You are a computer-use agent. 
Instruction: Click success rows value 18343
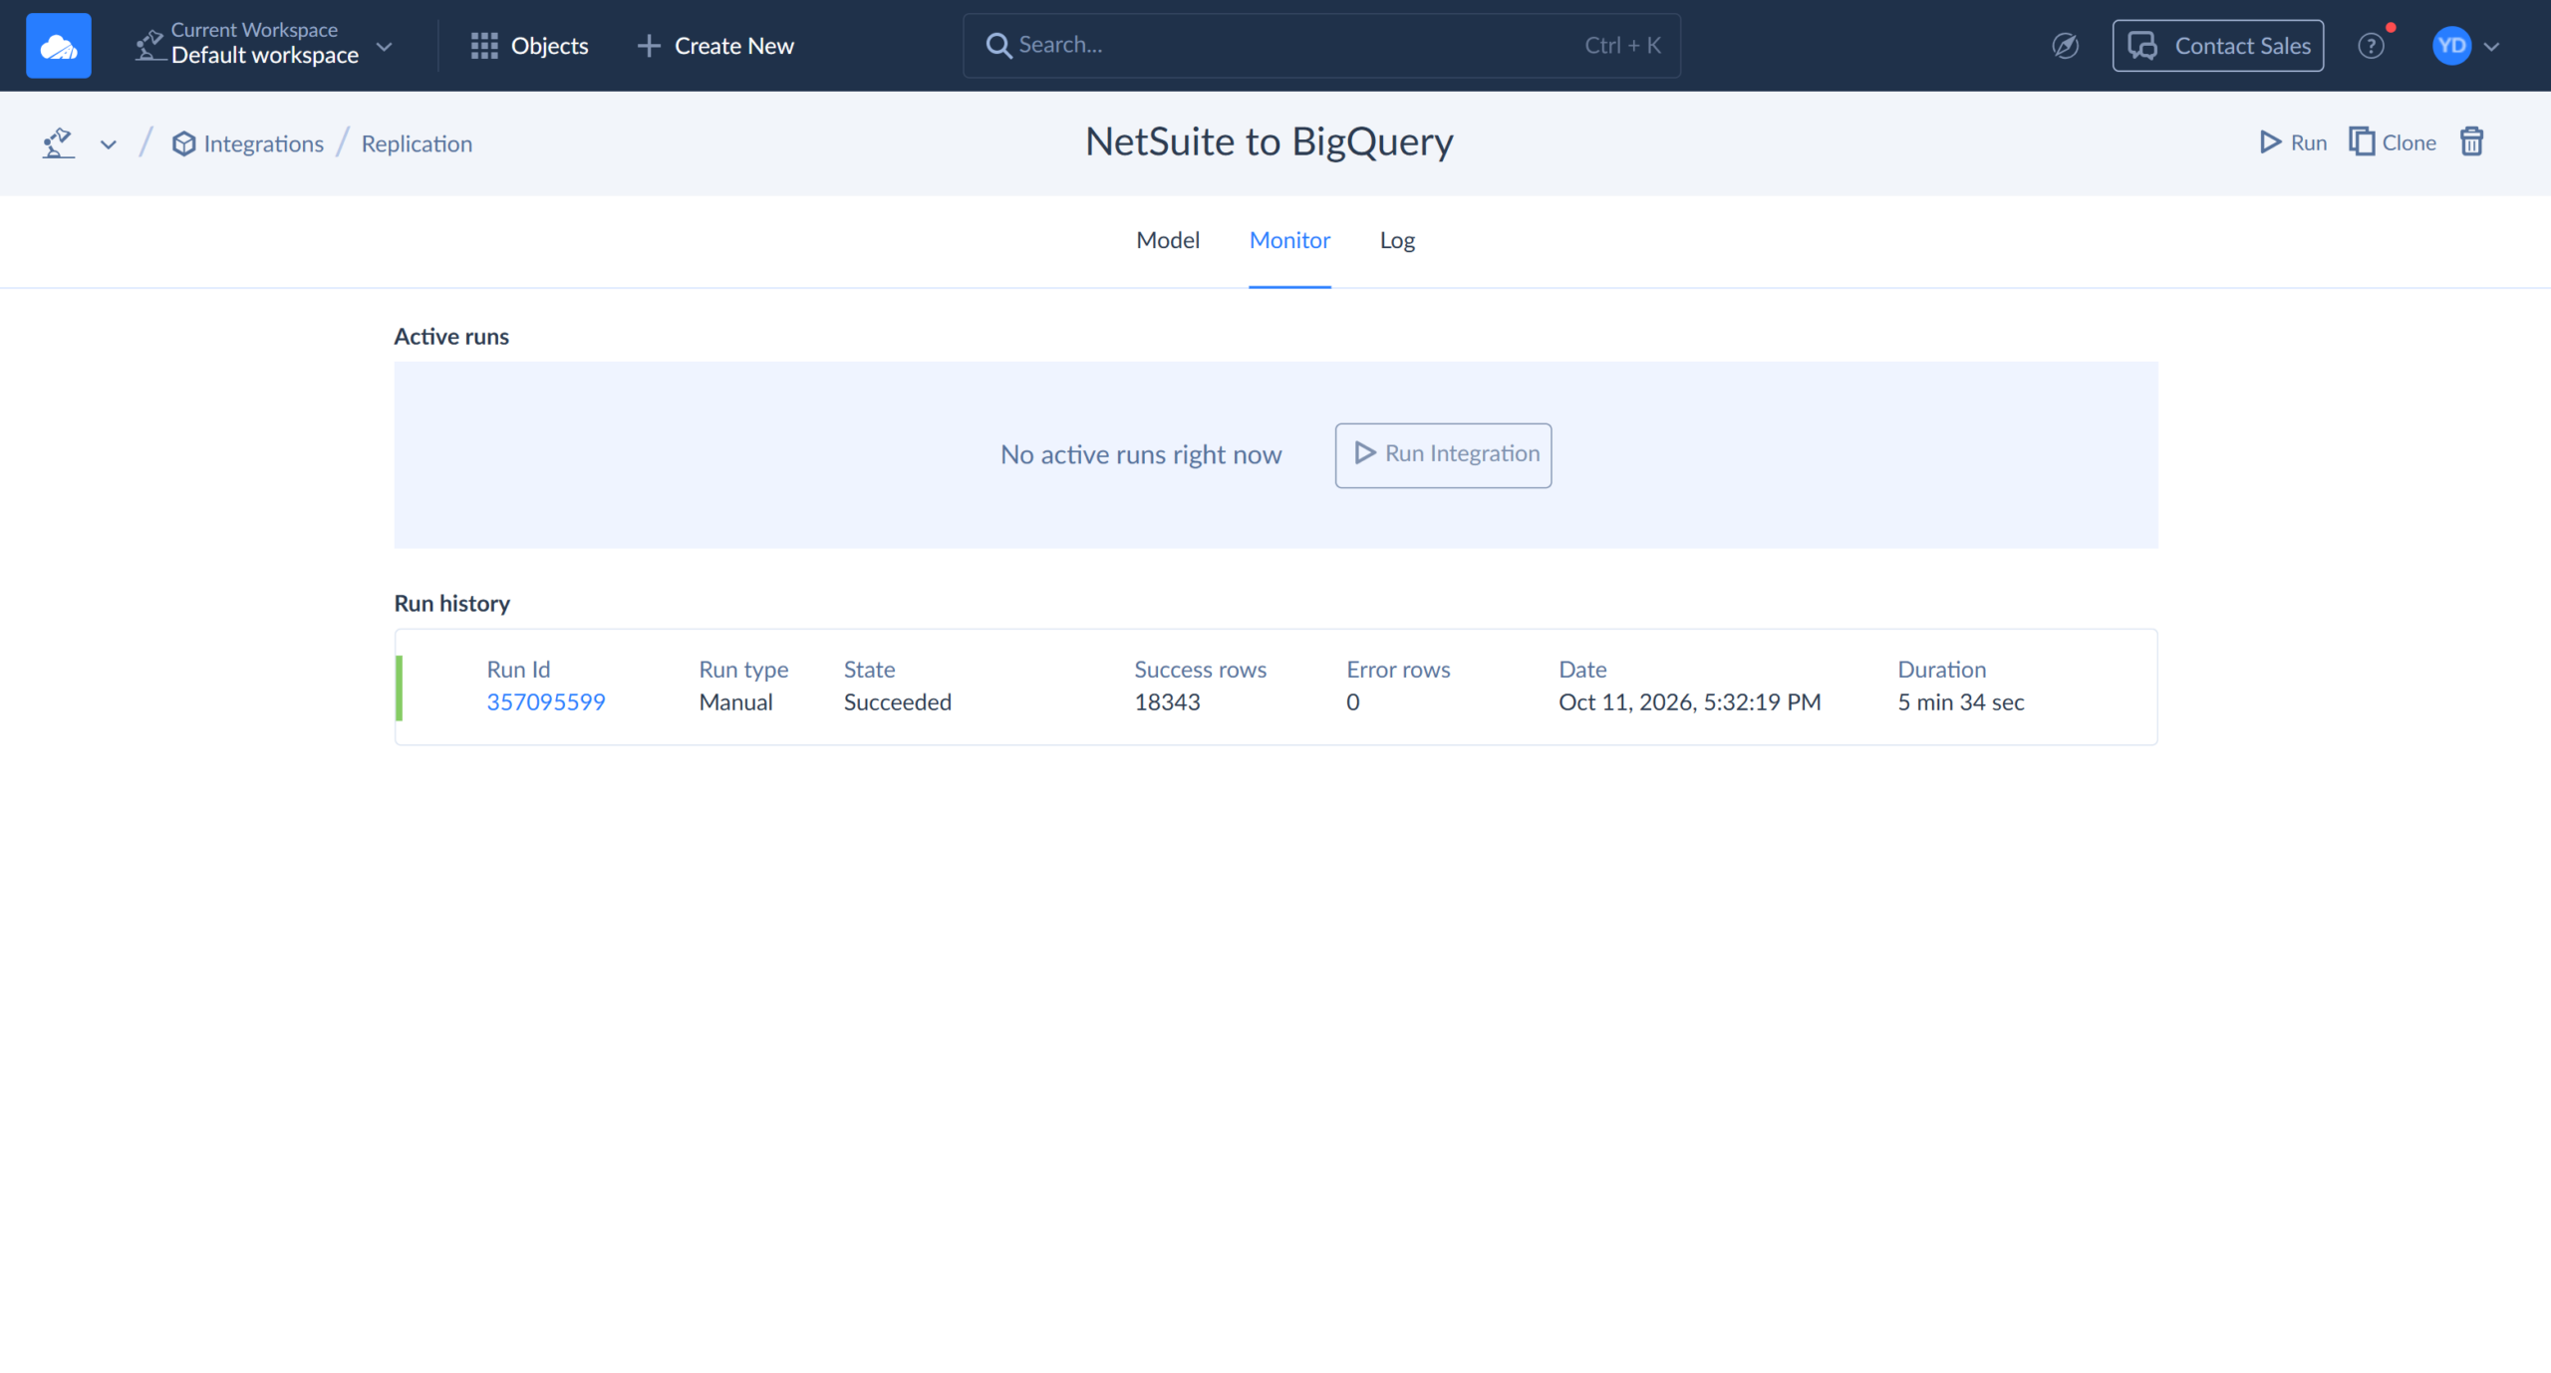[1167, 702]
